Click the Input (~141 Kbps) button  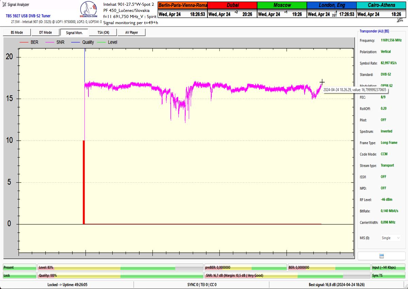click(388, 268)
